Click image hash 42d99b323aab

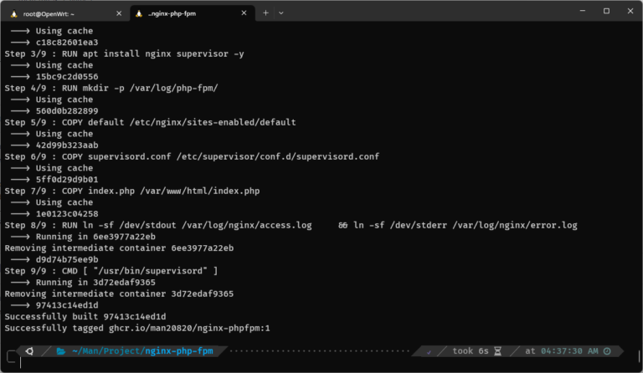coord(67,146)
